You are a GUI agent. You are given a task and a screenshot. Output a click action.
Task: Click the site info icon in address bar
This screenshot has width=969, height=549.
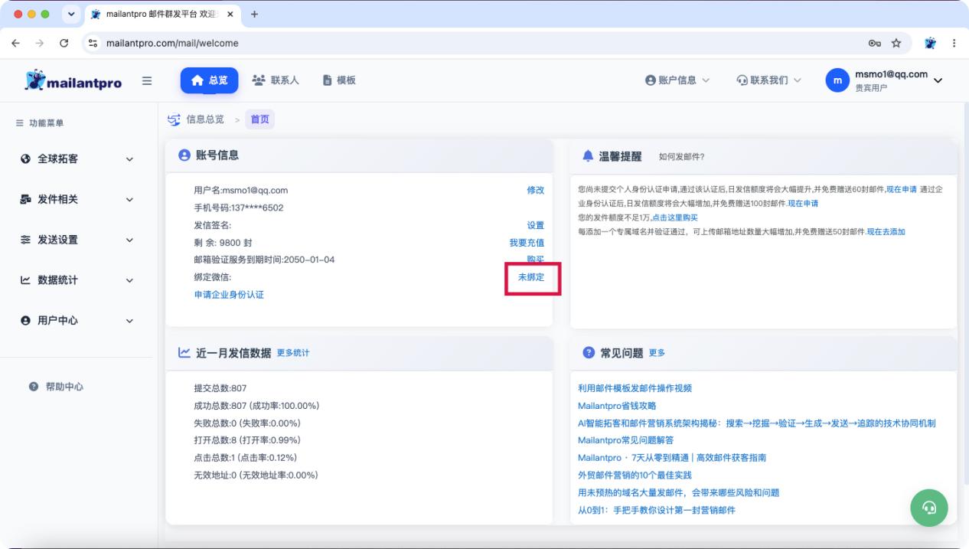click(93, 43)
